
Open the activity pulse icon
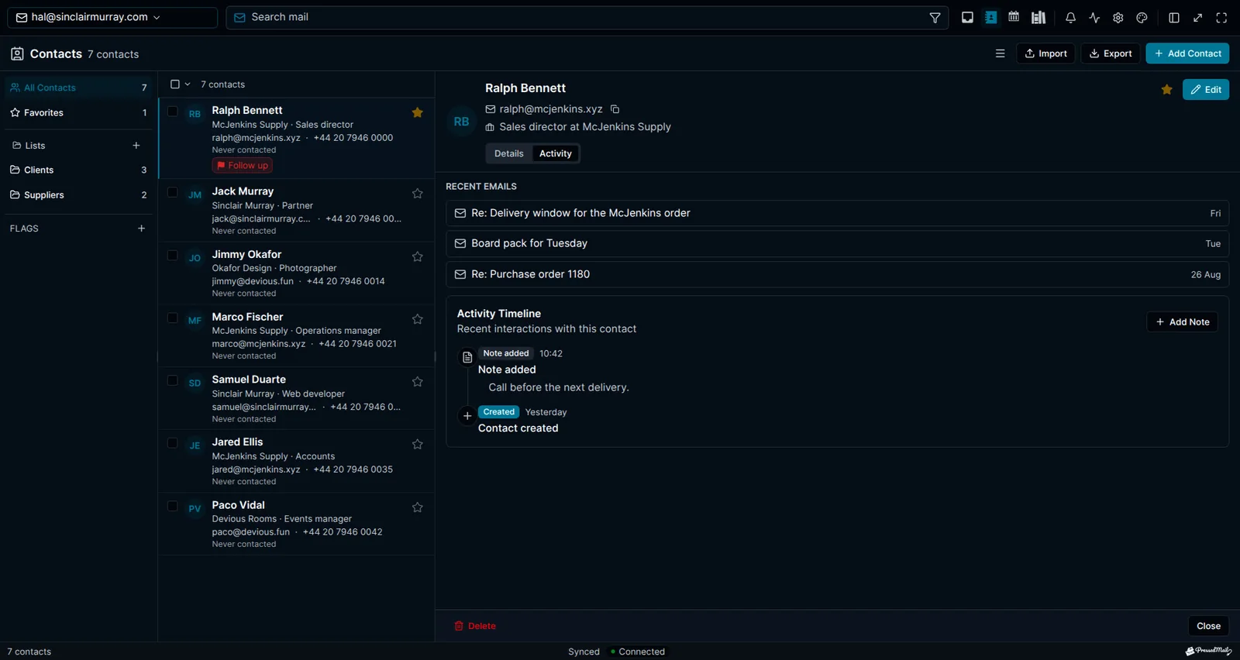click(1094, 18)
